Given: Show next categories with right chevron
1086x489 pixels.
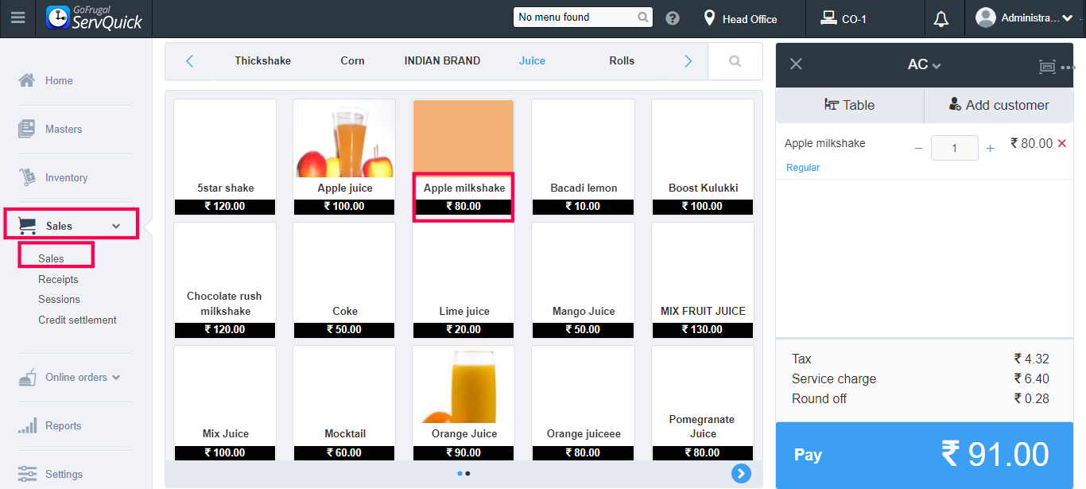Looking at the screenshot, I should pos(688,61).
